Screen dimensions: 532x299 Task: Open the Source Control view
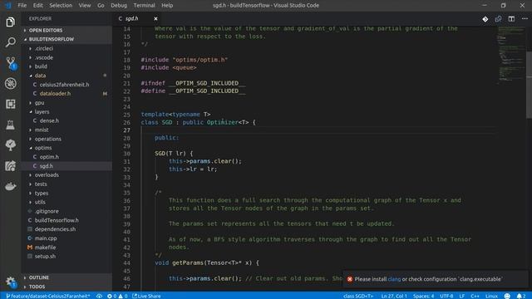point(11,63)
